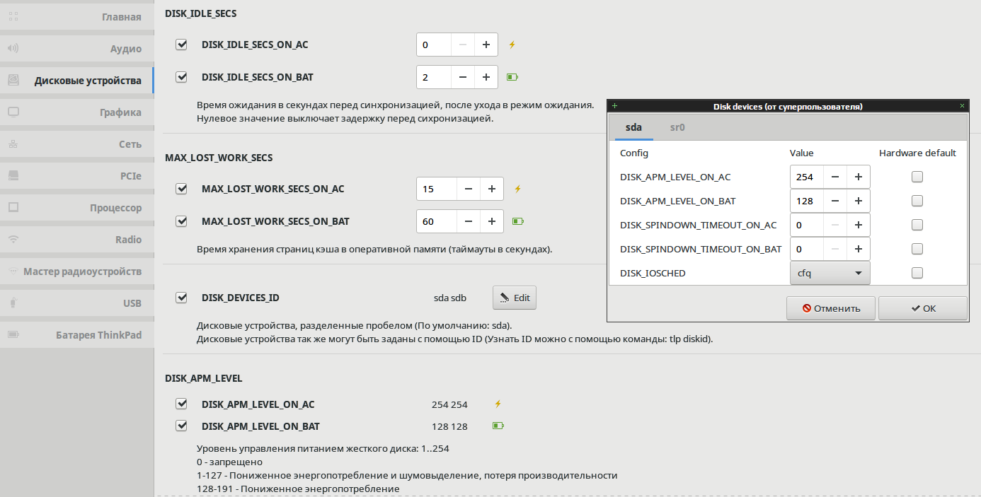Increase DISK_SPINDOWN_TIMEOUT_ON_AC value
Screen dimensions: 981x497
coord(858,225)
